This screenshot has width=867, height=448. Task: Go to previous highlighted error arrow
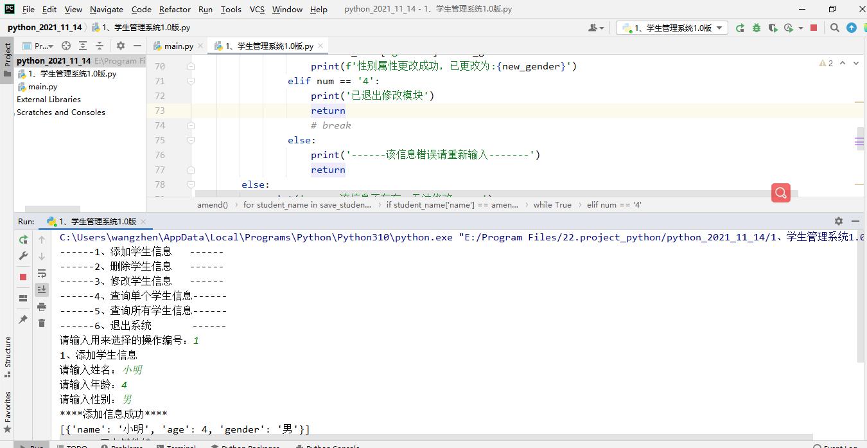(x=843, y=63)
